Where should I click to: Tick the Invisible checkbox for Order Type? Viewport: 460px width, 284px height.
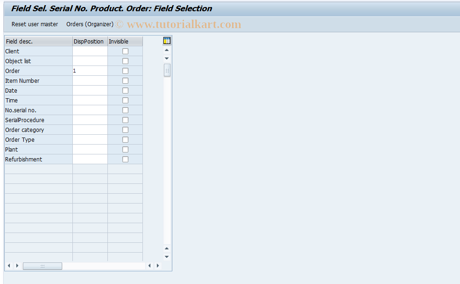coord(125,139)
